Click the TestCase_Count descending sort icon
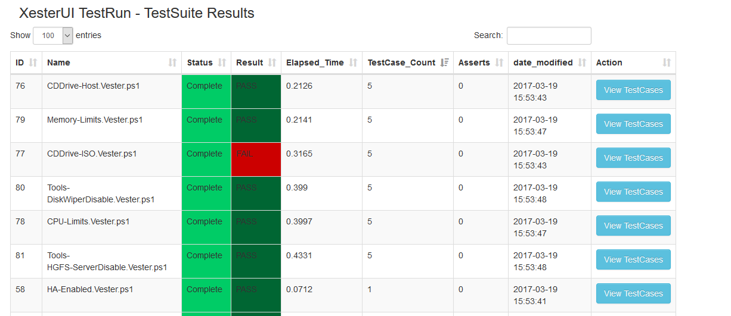731x316 pixels. pos(444,62)
